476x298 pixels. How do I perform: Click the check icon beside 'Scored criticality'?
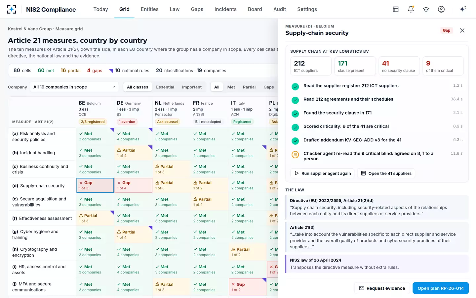(x=296, y=127)
